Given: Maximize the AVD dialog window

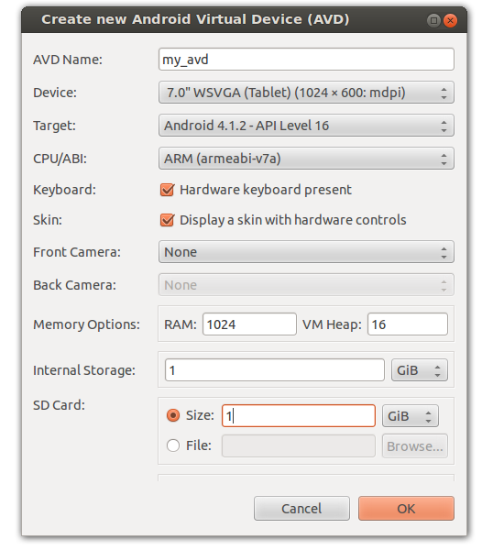Looking at the screenshot, I should 433,21.
